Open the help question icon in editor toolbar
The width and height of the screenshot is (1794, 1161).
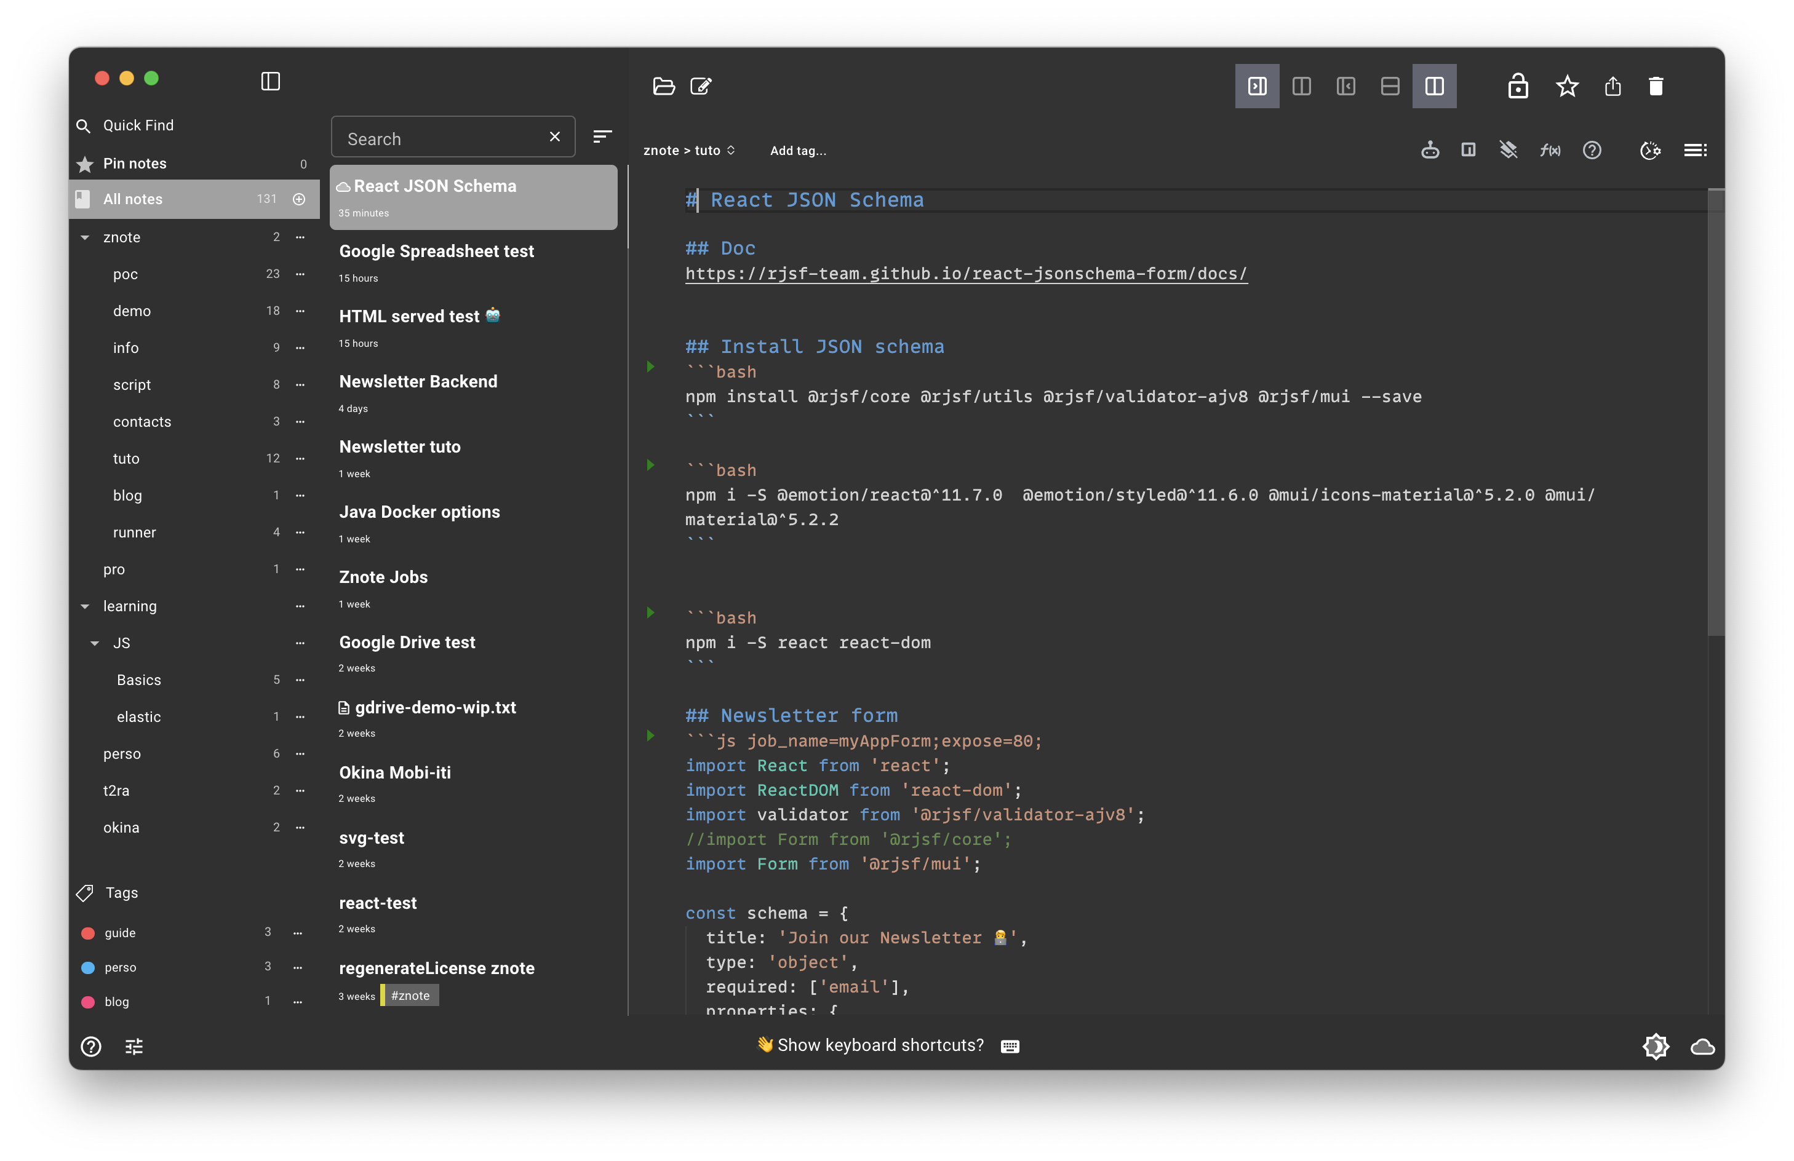(1592, 150)
